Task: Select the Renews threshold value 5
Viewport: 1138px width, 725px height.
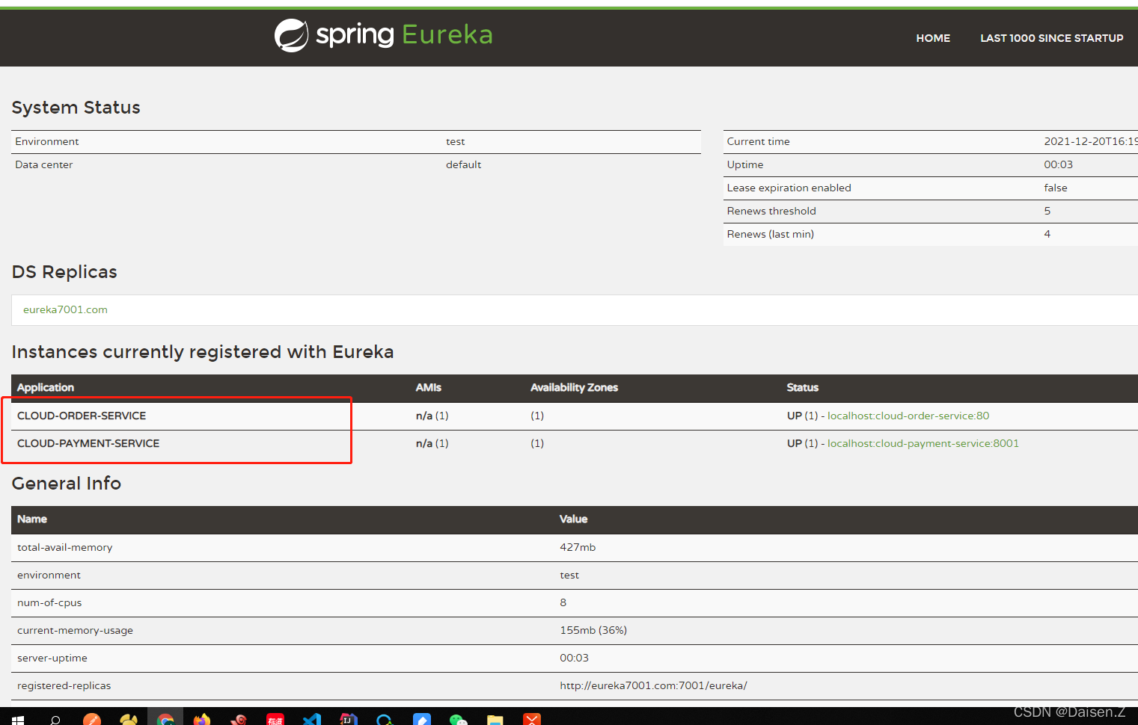Action: 1047,211
